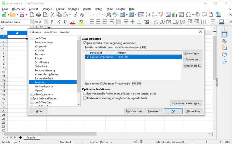Insert an image using picture icon
The image size is (232, 144).
(x=168, y=14)
